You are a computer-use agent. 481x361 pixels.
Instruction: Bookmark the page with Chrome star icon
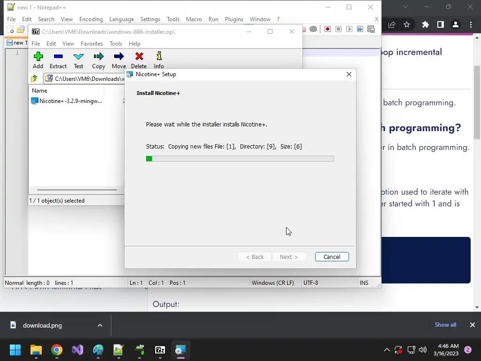pos(407,24)
